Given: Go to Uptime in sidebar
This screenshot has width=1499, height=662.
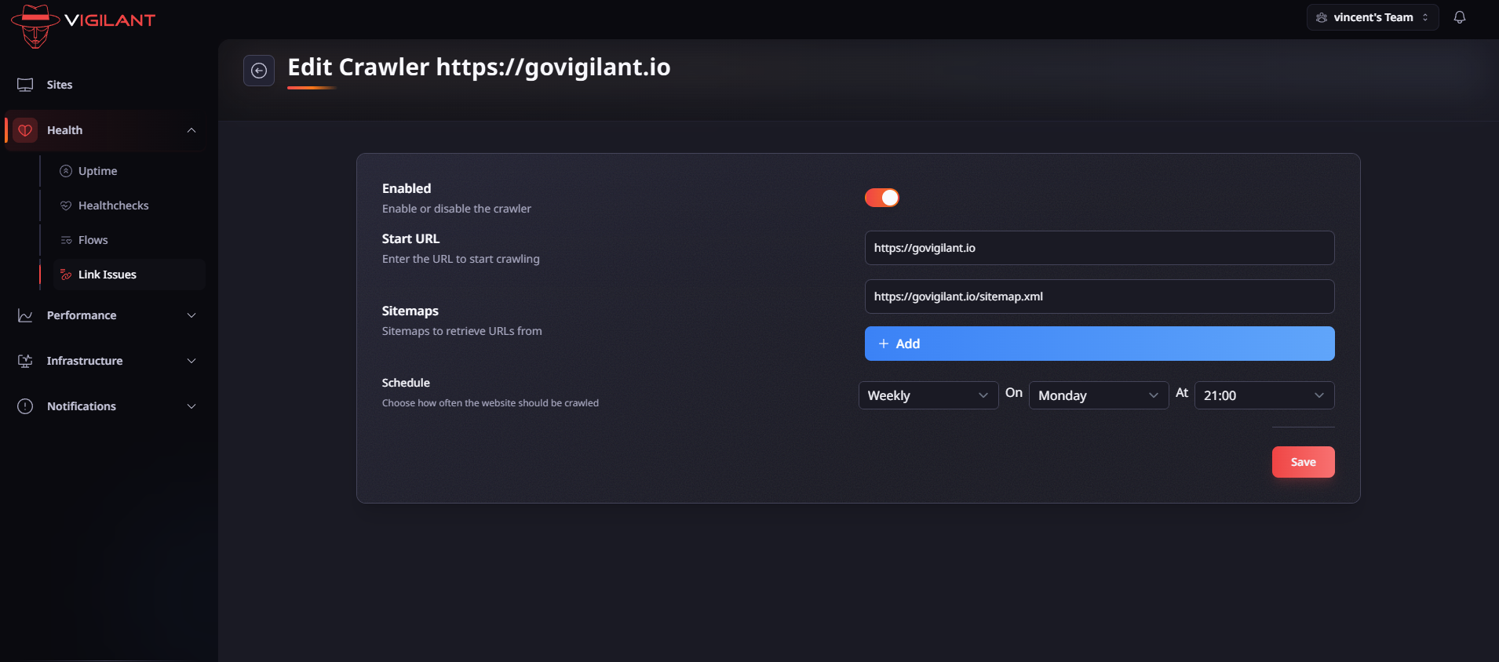Looking at the screenshot, I should pos(97,171).
